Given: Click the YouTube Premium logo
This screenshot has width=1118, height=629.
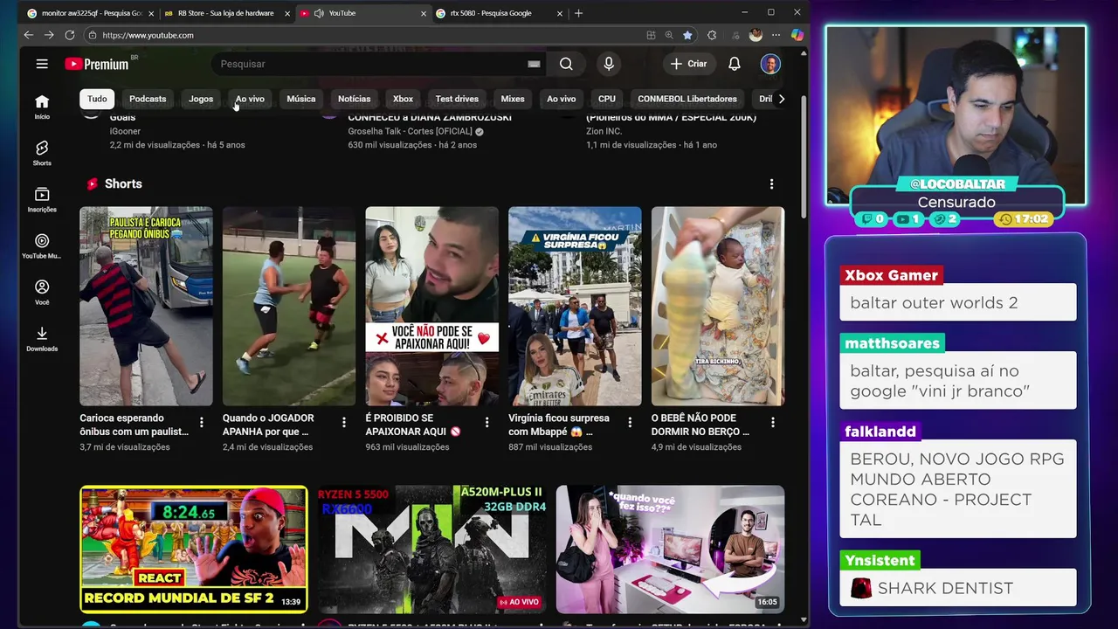Looking at the screenshot, I should click(96, 64).
